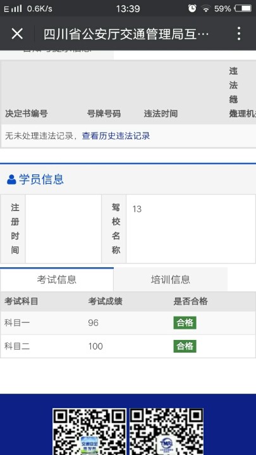Close the web page with the X icon

17,33
